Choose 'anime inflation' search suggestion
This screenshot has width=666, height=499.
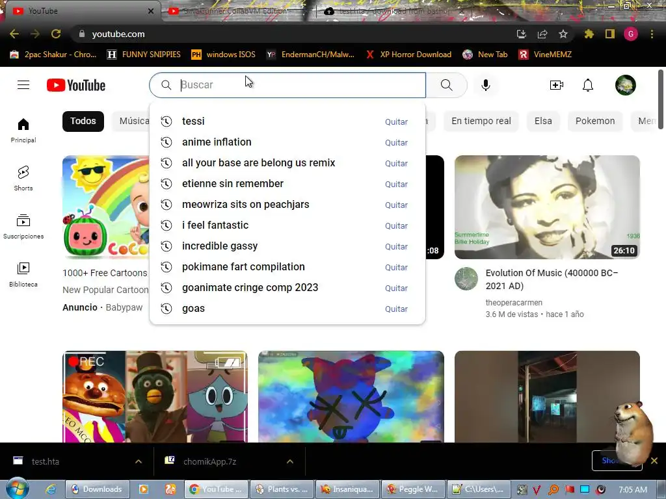[287, 142]
